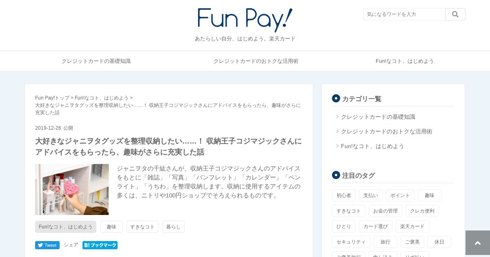Click the tagline あたらしい自分、はじめよう。楽天カード

tap(245, 39)
